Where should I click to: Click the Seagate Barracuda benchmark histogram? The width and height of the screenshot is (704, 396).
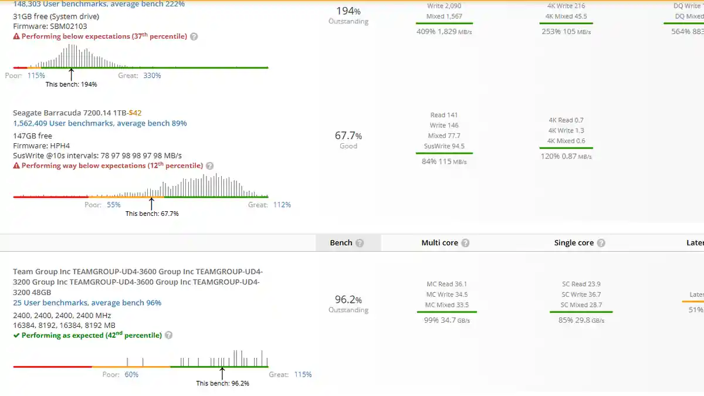141,187
